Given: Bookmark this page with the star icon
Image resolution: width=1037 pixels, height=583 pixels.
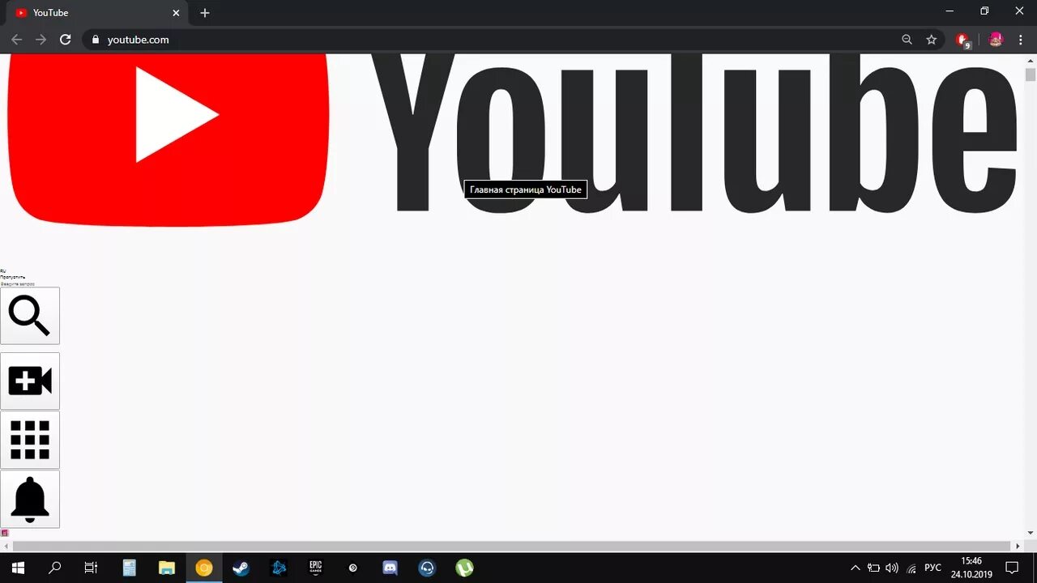Looking at the screenshot, I should [x=932, y=40].
